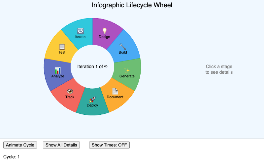Select the Document stage label
Screen dimensions: 264x166
tap(115, 97)
